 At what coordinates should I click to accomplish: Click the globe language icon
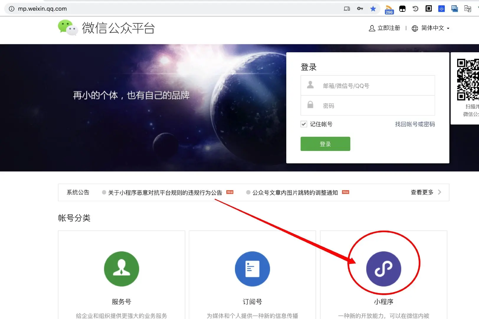tap(415, 28)
